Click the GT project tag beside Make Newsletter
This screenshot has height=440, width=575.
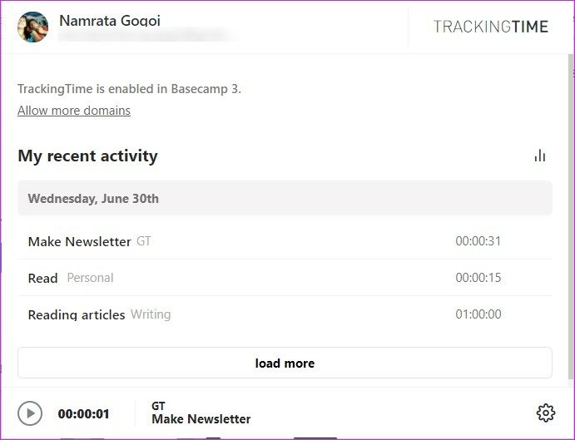click(x=144, y=241)
